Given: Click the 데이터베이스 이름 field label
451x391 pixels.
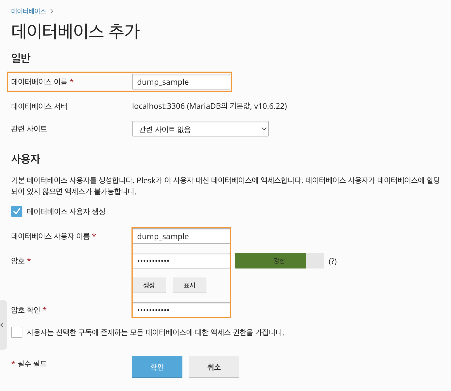Looking at the screenshot, I should click(39, 82).
